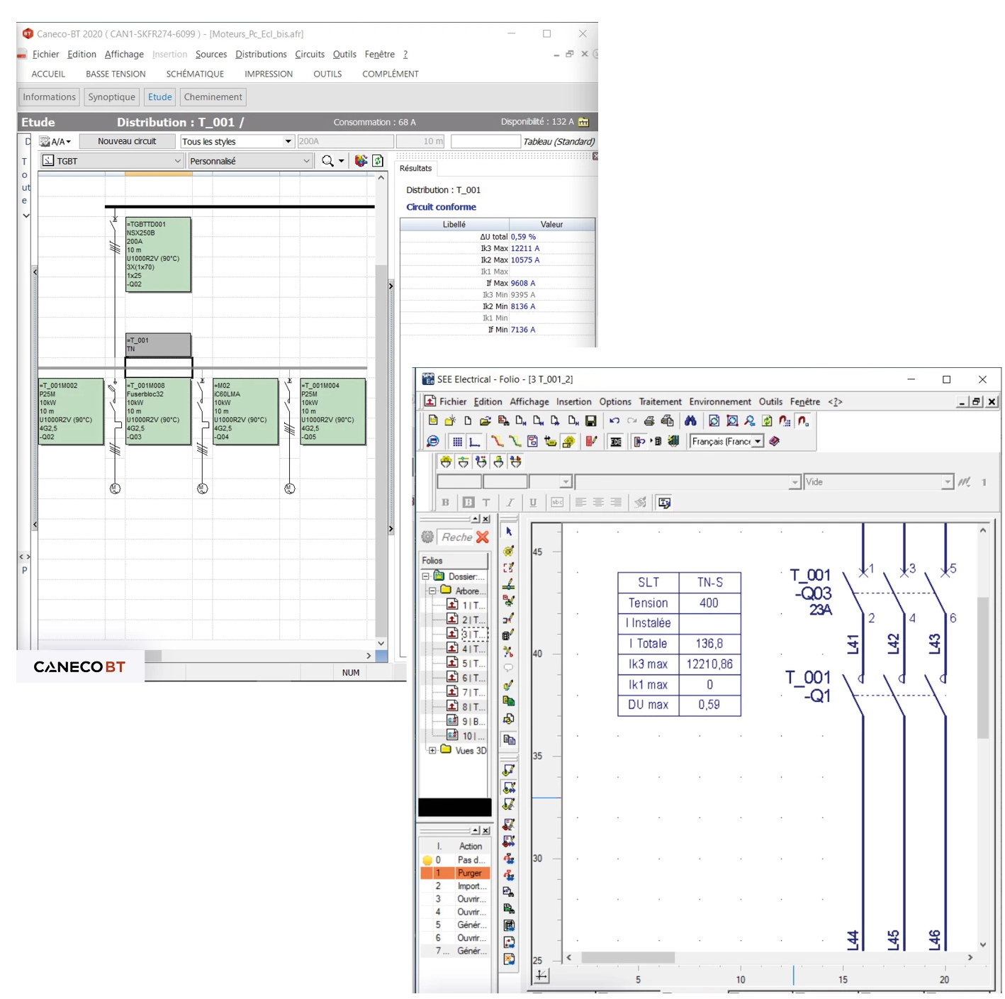Image resolution: width=1005 pixels, height=999 pixels.
Task: Click the Informations tab button
Action: click(49, 97)
